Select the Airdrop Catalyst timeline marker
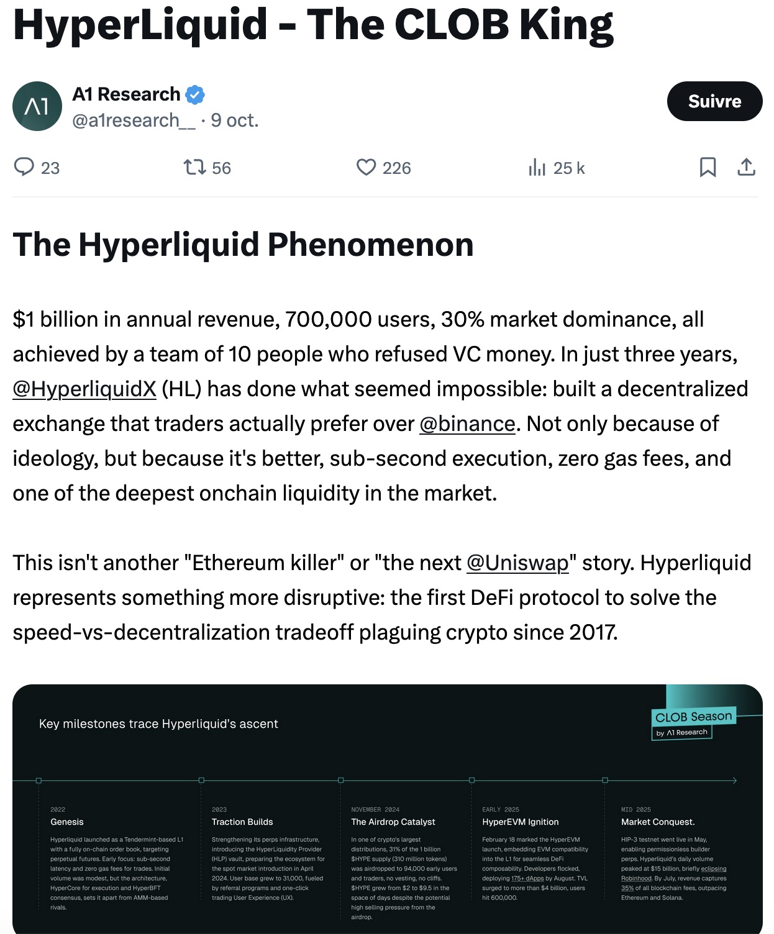 341,780
